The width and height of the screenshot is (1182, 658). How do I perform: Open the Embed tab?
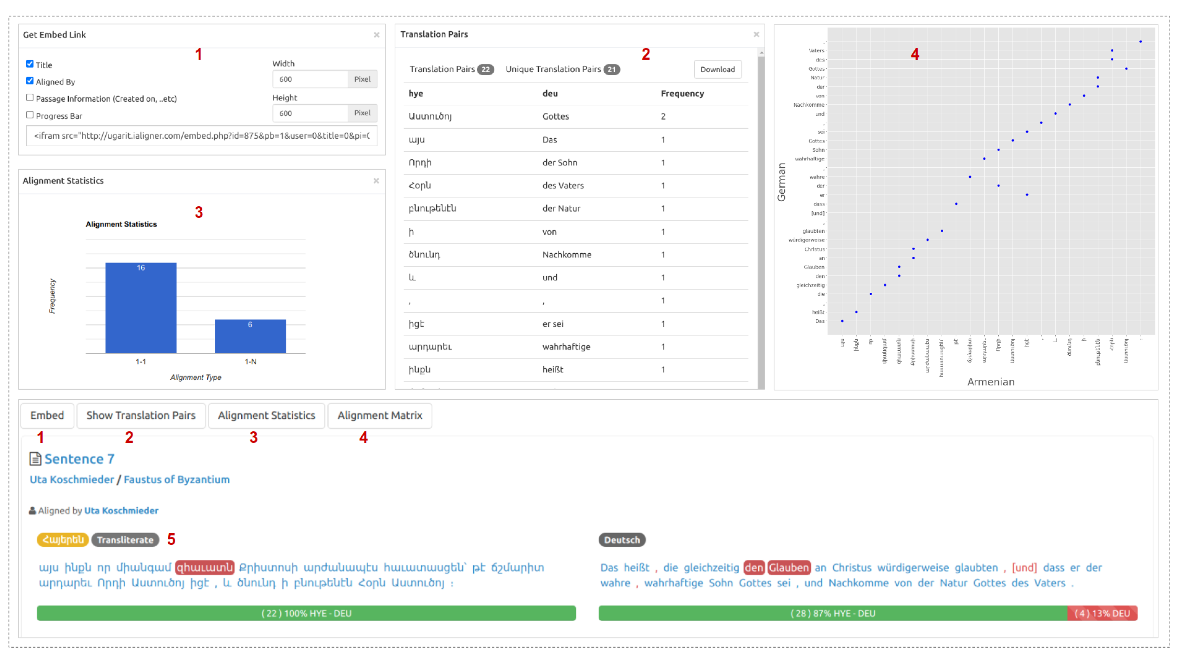47,416
